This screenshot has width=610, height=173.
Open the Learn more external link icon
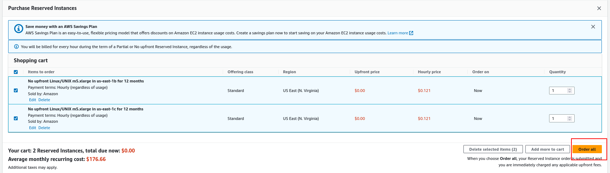pyautogui.click(x=411, y=33)
